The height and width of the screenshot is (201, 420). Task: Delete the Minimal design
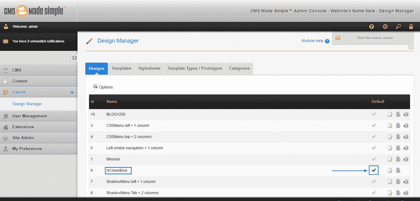point(406,159)
